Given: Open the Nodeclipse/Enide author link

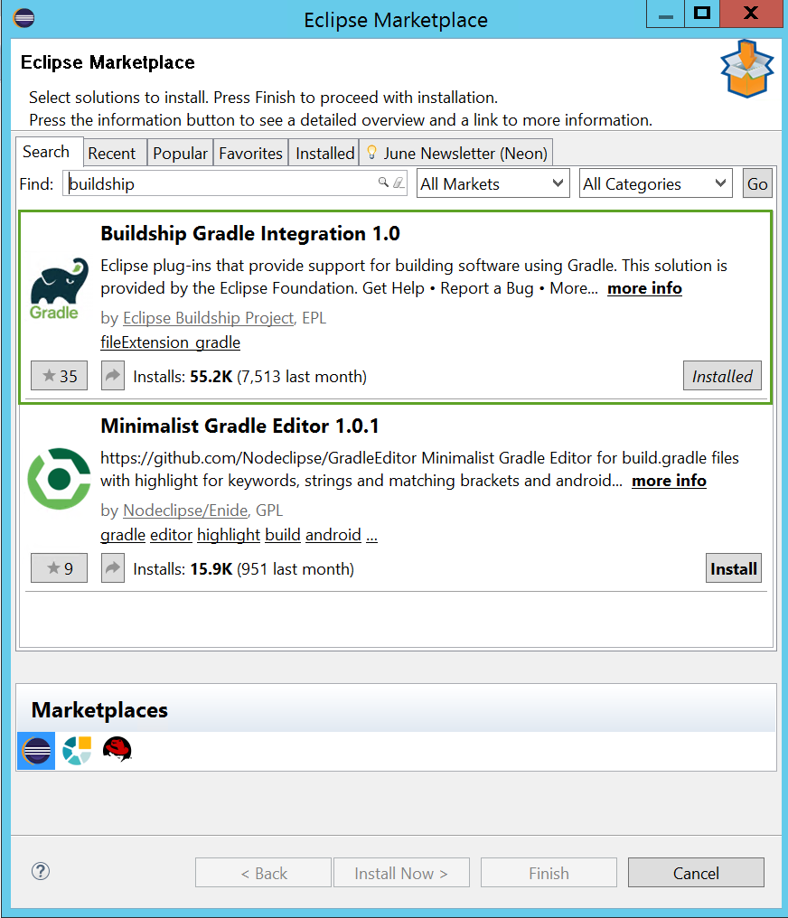Looking at the screenshot, I should pyautogui.click(x=185, y=510).
